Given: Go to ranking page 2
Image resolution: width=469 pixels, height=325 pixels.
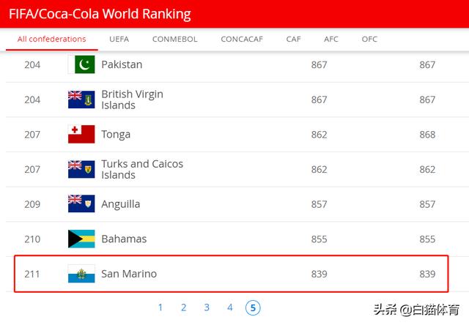Looking at the screenshot, I should 184,307.
